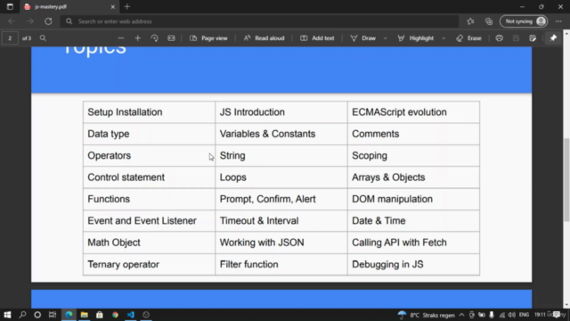Click the Arrays & Objects cell

(x=413, y=177)
